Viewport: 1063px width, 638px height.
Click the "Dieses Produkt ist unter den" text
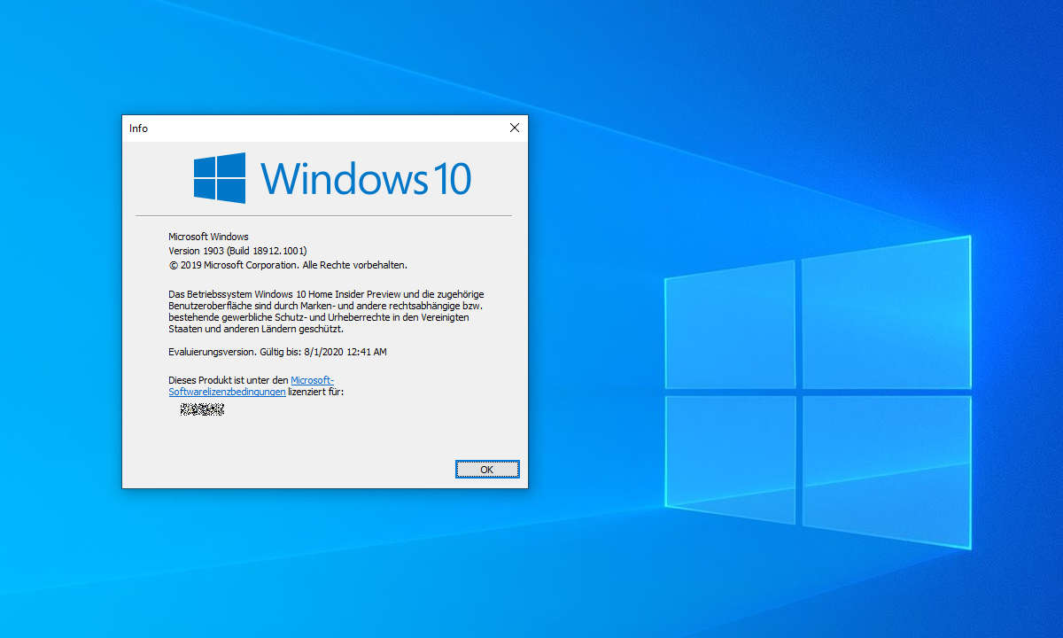click(x=229, y=380)
